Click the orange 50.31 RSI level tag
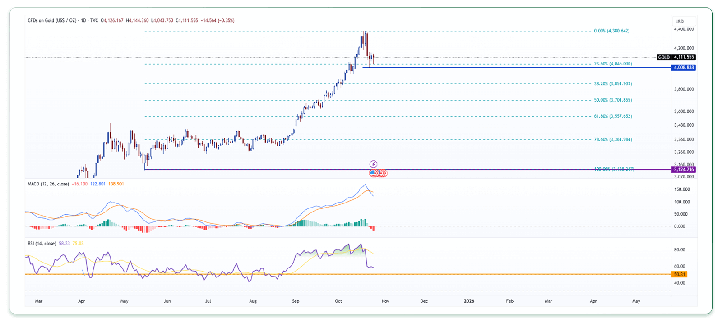 coord(679,274)
